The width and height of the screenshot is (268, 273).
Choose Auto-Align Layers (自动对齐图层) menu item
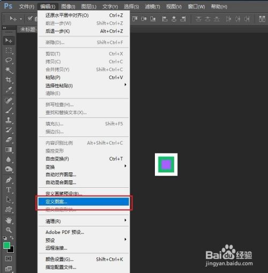[84, 175]
